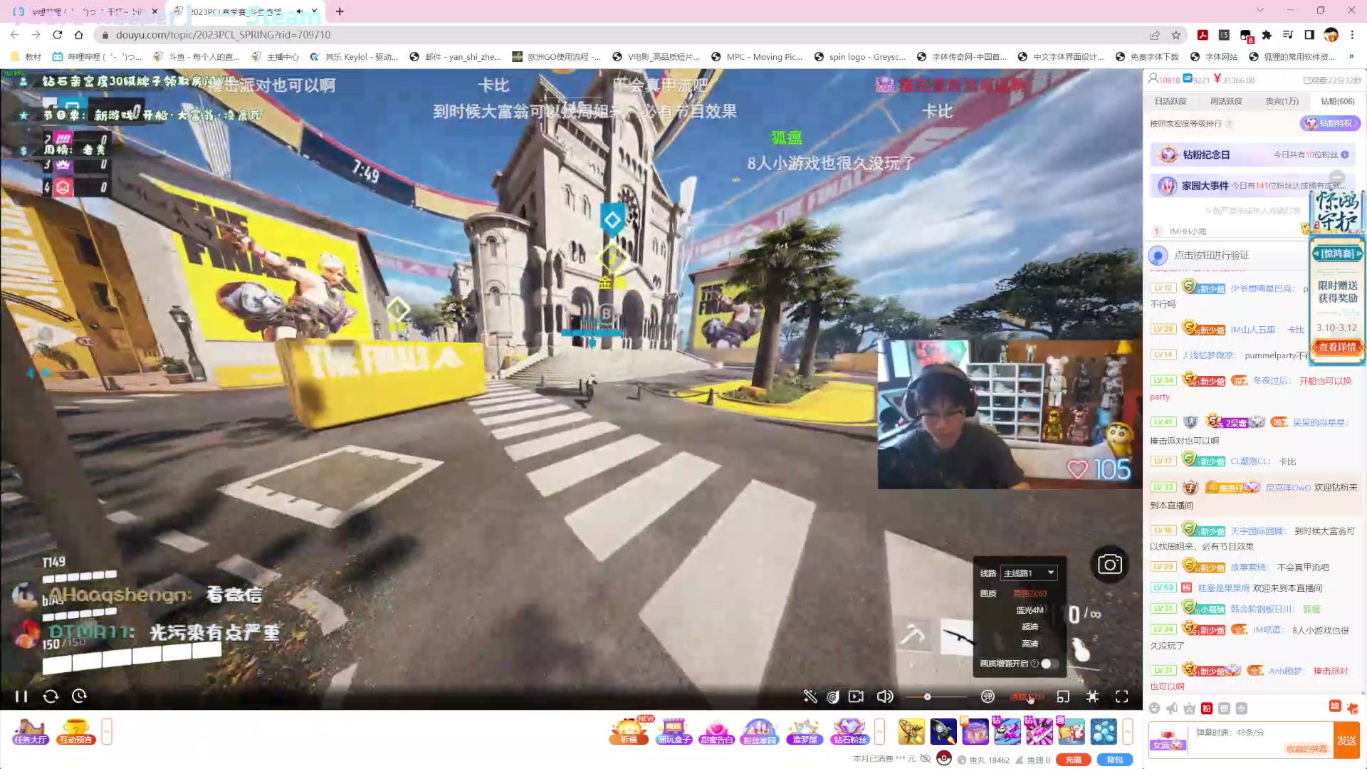Choose the red 2K60 quality option
Viewport: 1367px width, 769px height.
pos(1030,593)
